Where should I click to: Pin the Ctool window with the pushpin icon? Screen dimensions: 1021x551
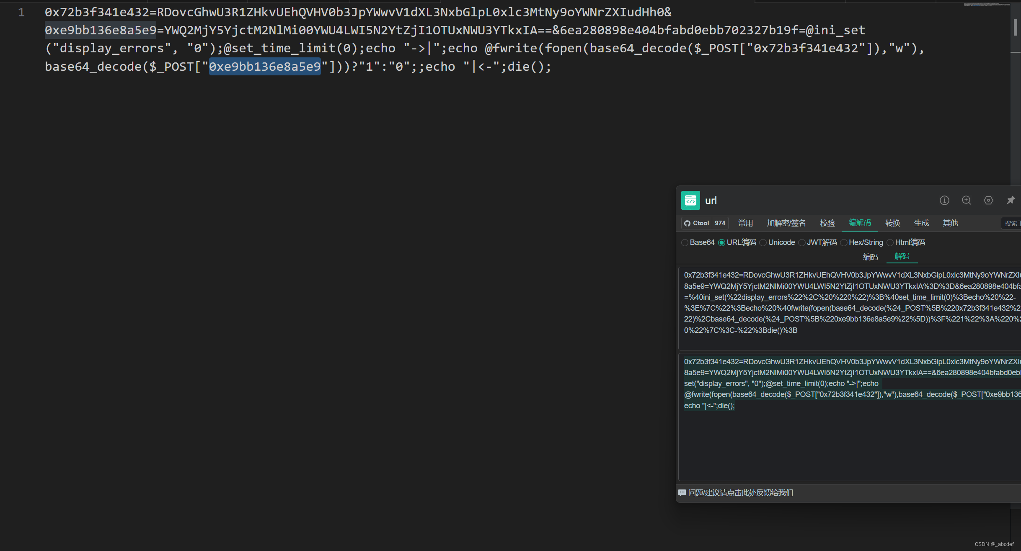(x=1011, y=201)
